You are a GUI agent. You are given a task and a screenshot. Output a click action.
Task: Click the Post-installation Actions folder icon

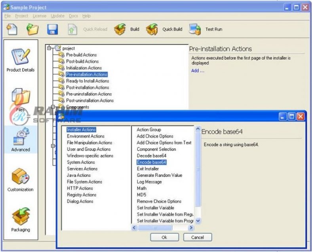click(x=61, y=87)
